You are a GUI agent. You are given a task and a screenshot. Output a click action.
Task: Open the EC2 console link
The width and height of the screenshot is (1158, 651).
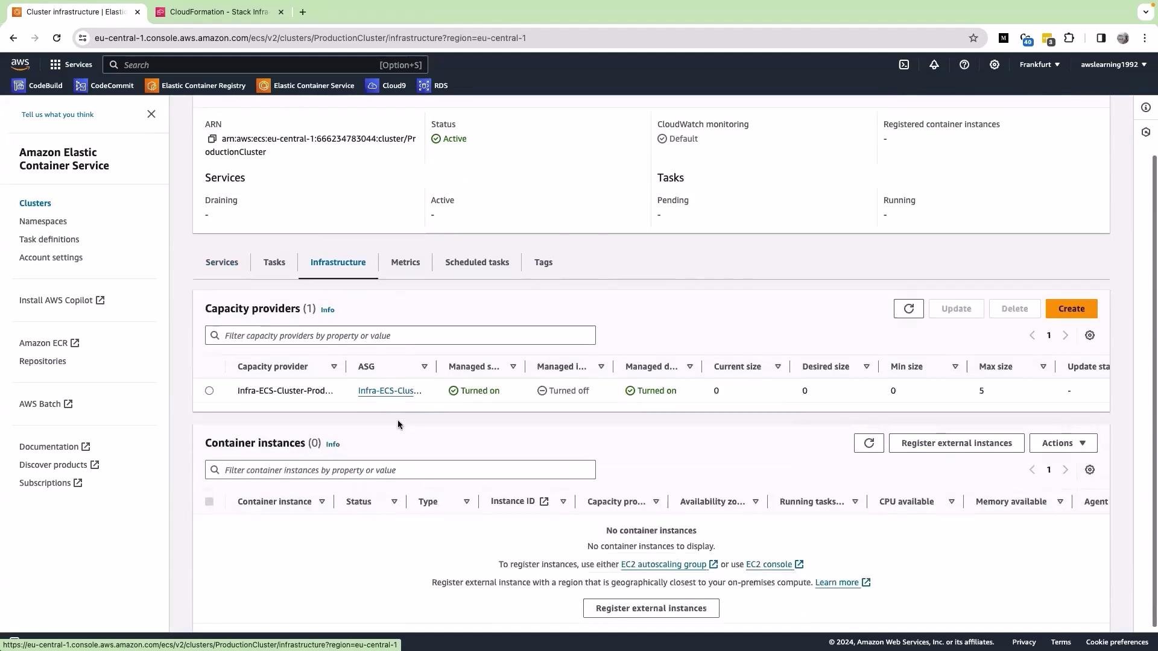pos(774,564)
